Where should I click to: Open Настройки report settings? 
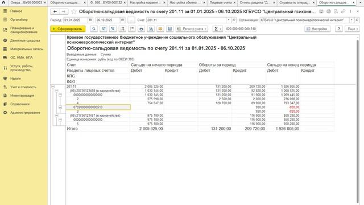[x=317, y=28]
